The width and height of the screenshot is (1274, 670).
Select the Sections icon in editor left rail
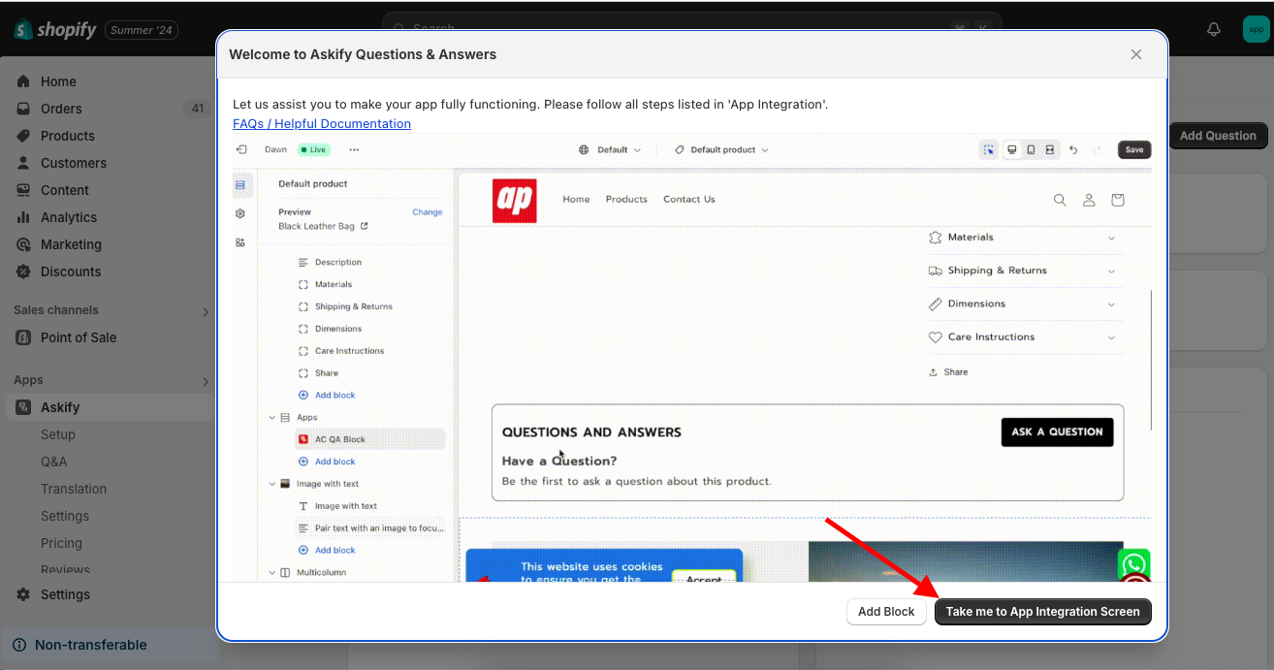pos(240,184)
